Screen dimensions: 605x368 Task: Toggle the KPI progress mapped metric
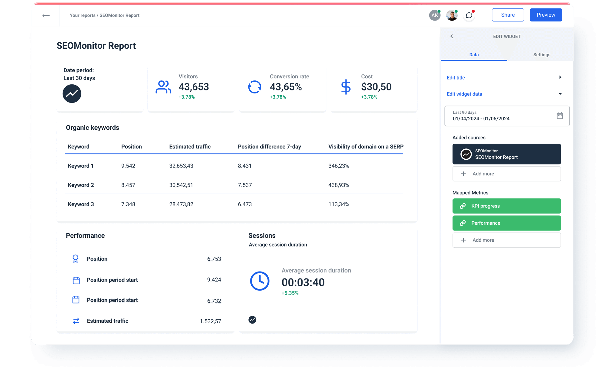pos(506,206)
